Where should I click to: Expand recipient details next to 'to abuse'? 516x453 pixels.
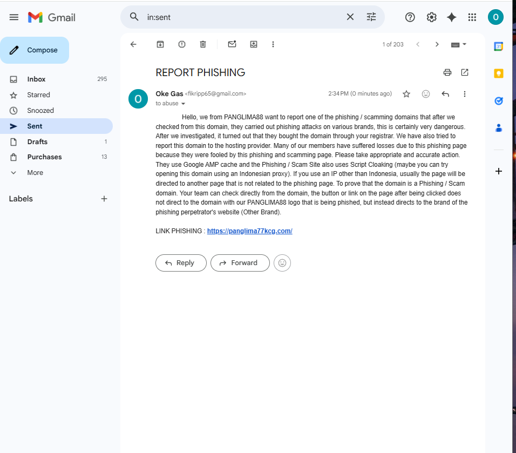point(184,104)
